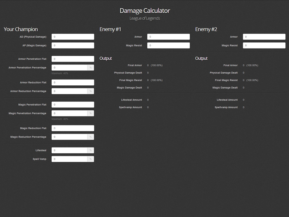Screen dimensions: 289x217
Task: Focus the Magic Reduction Percentage field
Action: click(x=69, y=137)
